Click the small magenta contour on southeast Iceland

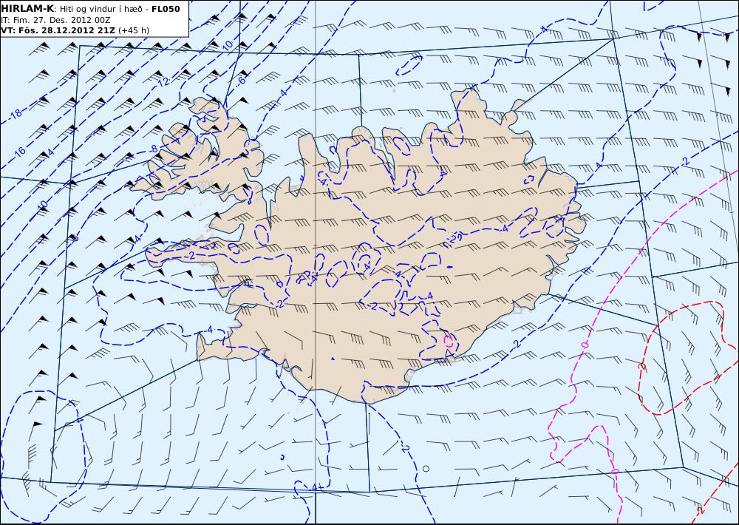(450, 340)
